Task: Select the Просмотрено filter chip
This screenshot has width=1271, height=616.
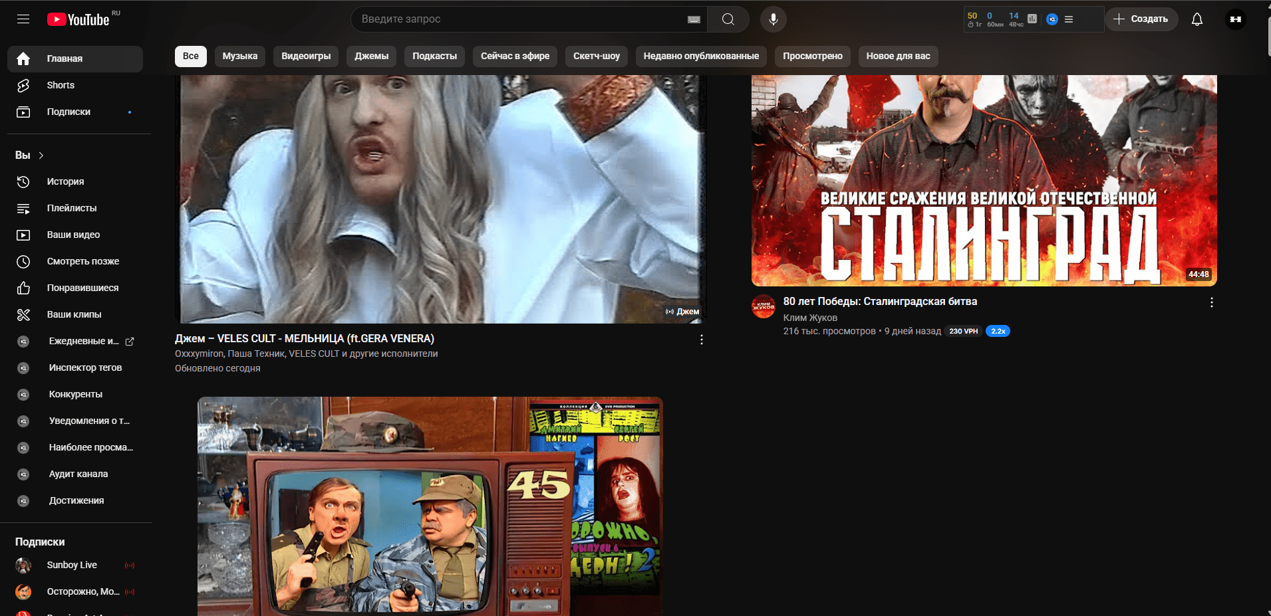Action: (x=813, y=56)
